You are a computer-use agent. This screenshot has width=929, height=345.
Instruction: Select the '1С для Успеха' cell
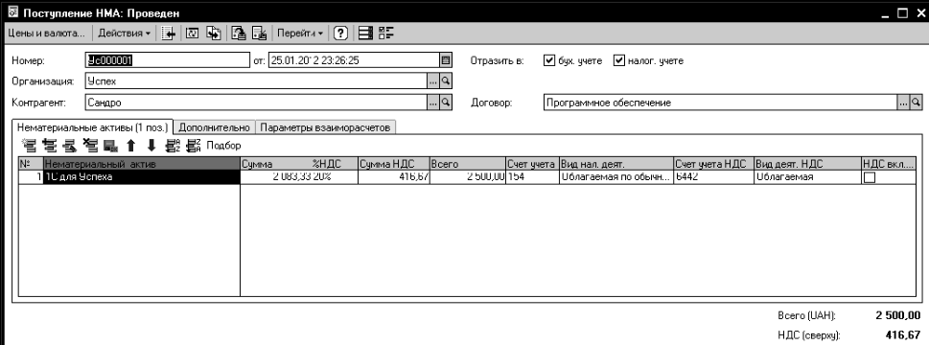click(142, 177)
